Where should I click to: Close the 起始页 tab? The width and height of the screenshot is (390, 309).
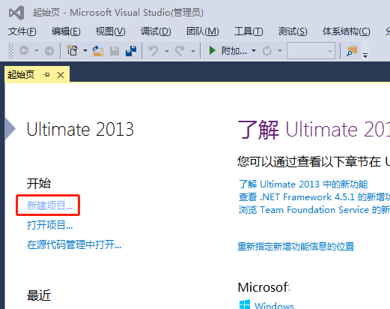point(61,75)
